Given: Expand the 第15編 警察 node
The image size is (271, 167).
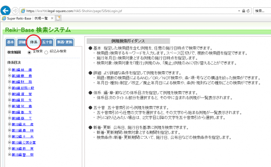Looking at the screenshot, I should [9, 154].
